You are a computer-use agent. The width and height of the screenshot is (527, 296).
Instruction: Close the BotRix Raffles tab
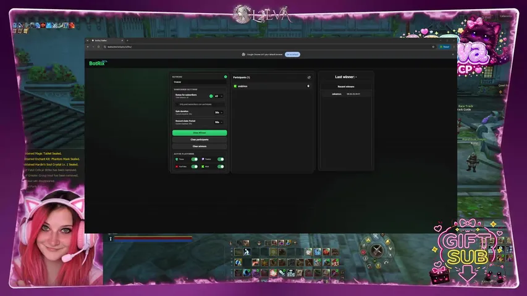(122, 40)
